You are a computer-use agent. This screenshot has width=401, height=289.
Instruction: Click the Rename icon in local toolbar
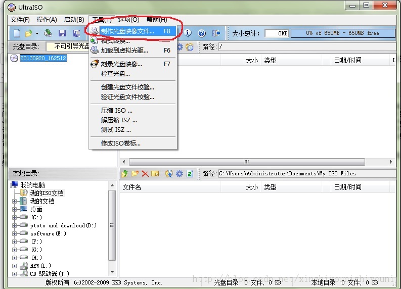pos(155,174)
